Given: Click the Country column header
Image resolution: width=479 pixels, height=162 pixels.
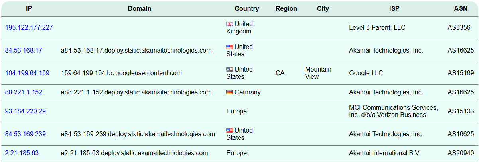Looking at the screenshot, I should [247, 9].
